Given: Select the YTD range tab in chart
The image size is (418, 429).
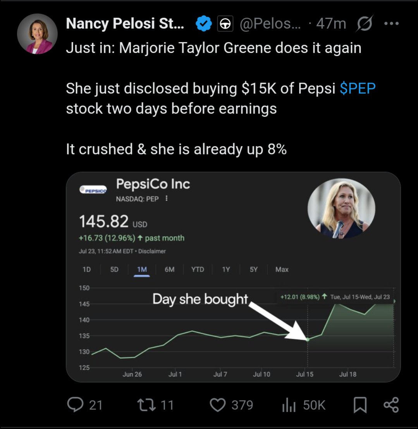Looking at the screenshot, I should (198, 269).
